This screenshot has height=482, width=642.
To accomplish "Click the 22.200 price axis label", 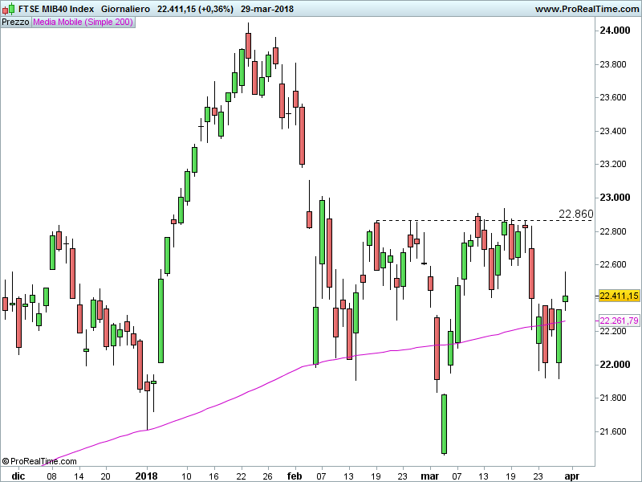I will click(613, 331).
